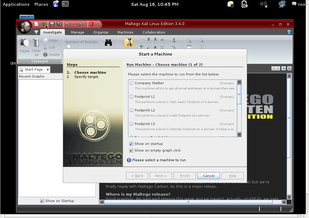Open the document list dropdown arrow
Screen dimensions: 309x218
coord(284,69)
